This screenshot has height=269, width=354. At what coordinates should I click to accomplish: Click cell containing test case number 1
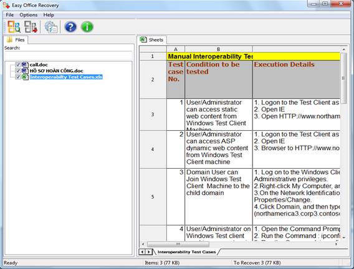[x=176, y=115]
